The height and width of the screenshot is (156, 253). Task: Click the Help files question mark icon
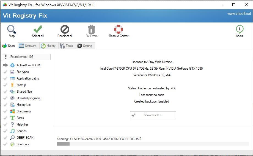[12, 124]
